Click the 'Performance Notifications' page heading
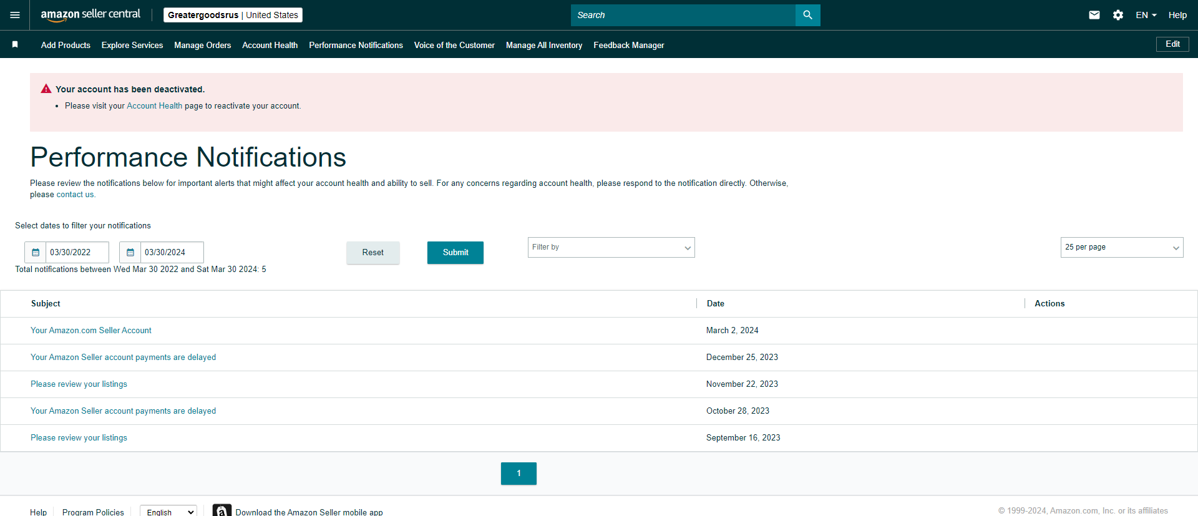1198x516 pixels. pyautogui.click(x=188, y=157)
